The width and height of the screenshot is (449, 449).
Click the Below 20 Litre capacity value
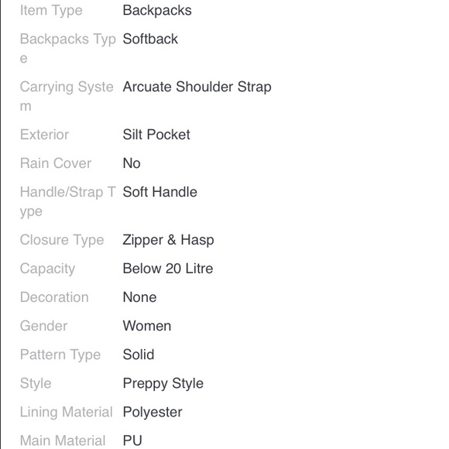click(x=168, y=269)
